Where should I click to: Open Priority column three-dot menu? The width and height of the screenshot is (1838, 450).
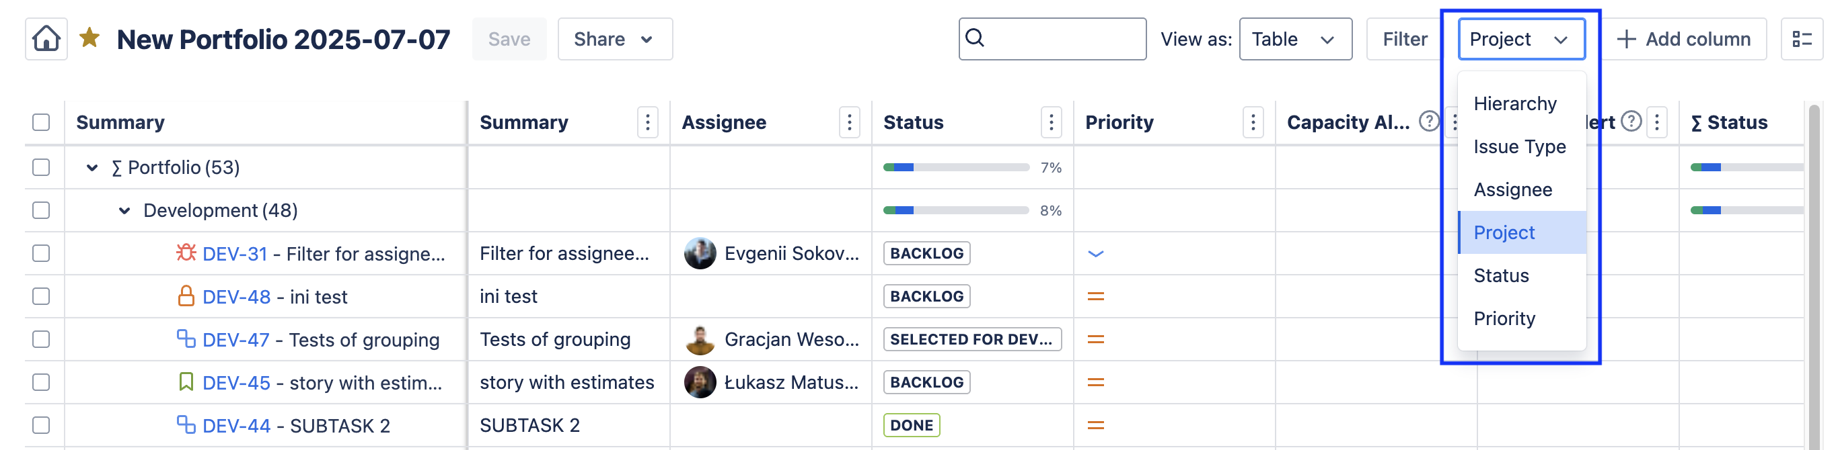coord(1253,122)
